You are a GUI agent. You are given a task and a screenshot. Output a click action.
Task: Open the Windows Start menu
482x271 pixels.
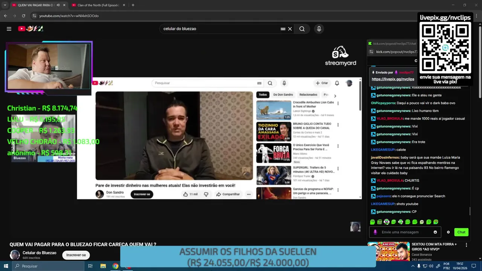click(x=6, y=266)
